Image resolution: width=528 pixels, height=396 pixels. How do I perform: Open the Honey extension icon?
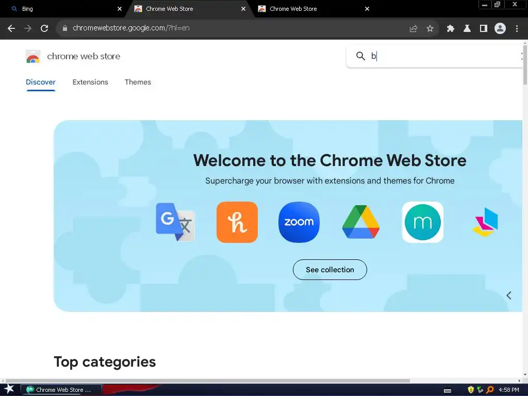click(x=237, y=222)
